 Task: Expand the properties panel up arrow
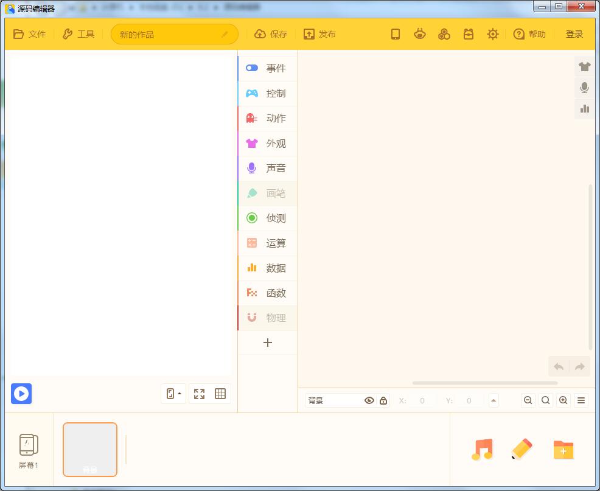[494, 401]
